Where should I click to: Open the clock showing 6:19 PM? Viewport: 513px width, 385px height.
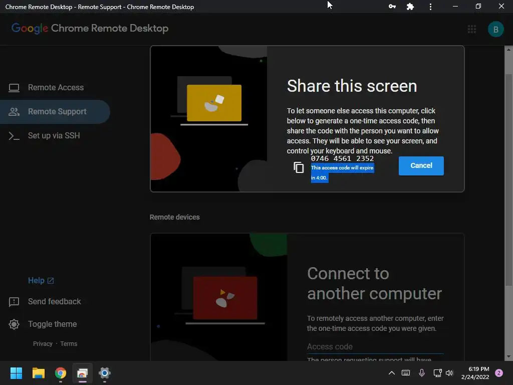pyautogui.click(x=475, y=373)
